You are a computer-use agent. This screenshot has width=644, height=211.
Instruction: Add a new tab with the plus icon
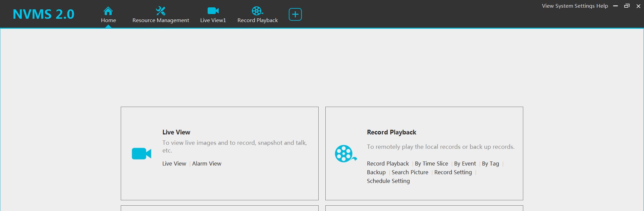(x=295, y=14)
